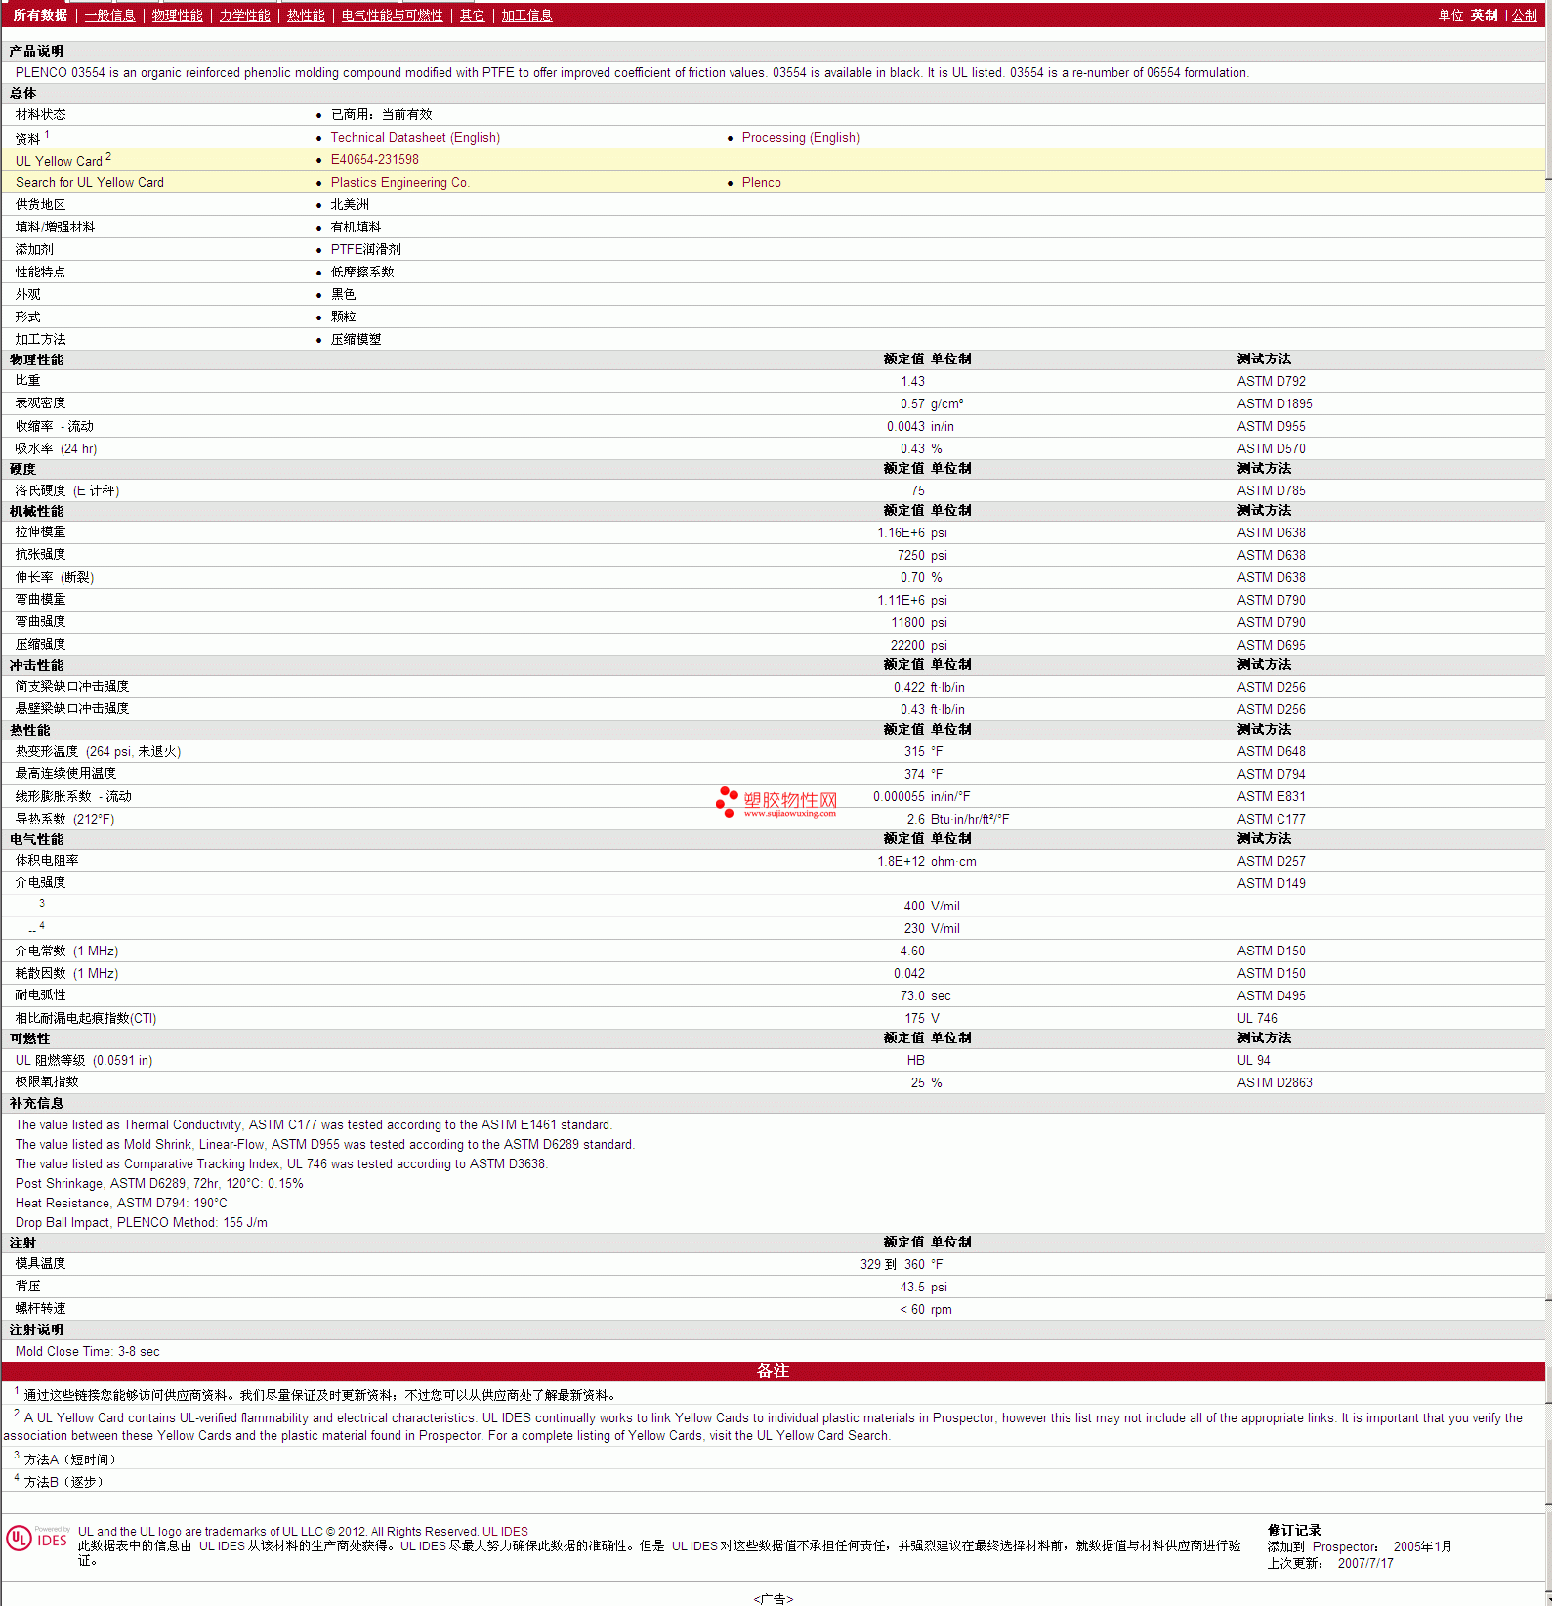Switch to the 其它 tab
1552x1606 pixels.
[x=472, y=16]
